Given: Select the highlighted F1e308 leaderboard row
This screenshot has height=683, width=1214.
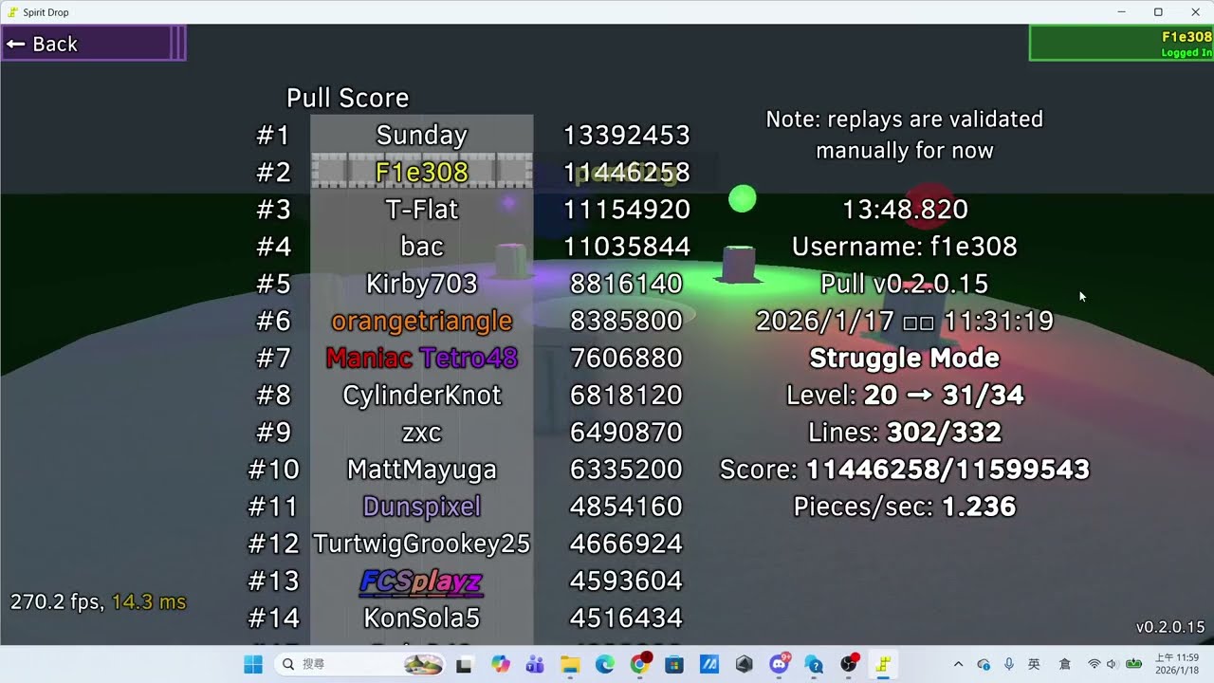Looking at the screenshot, I should pyautogui.click(x=422, y=172).
